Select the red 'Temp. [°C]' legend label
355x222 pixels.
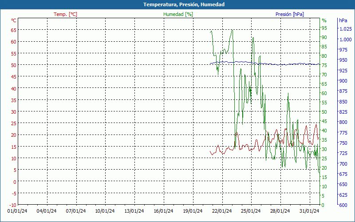point(65,14)
